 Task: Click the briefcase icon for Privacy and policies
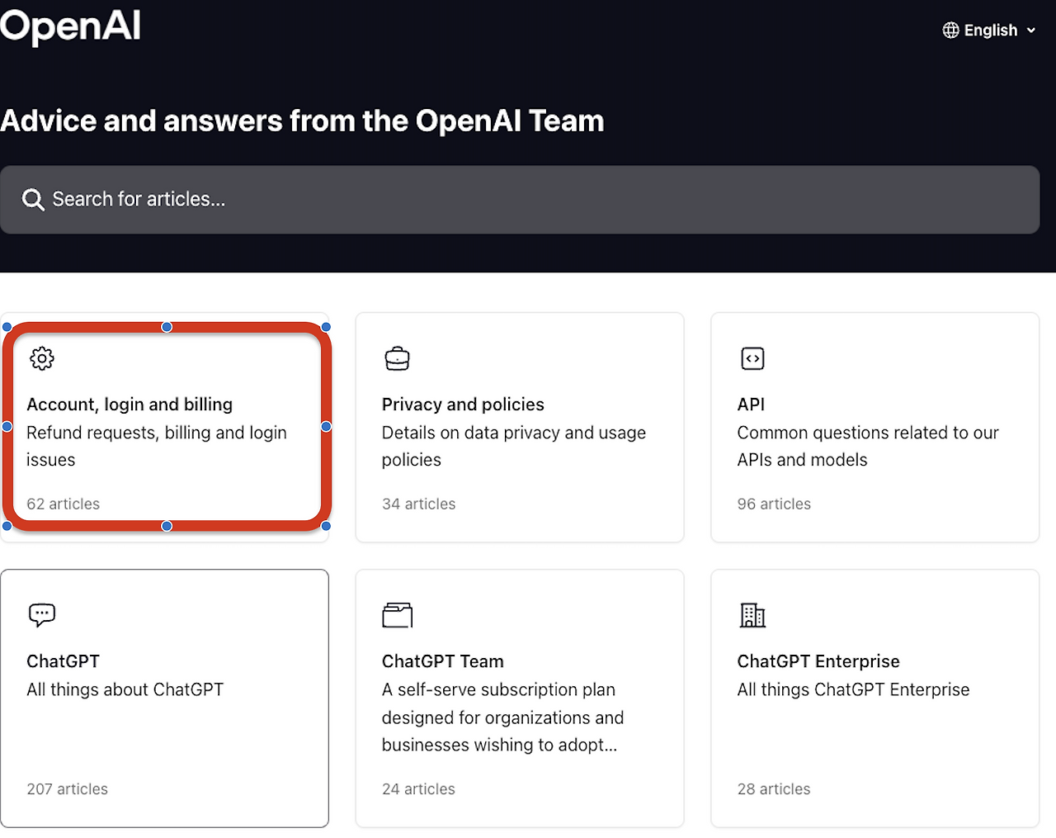397,359
